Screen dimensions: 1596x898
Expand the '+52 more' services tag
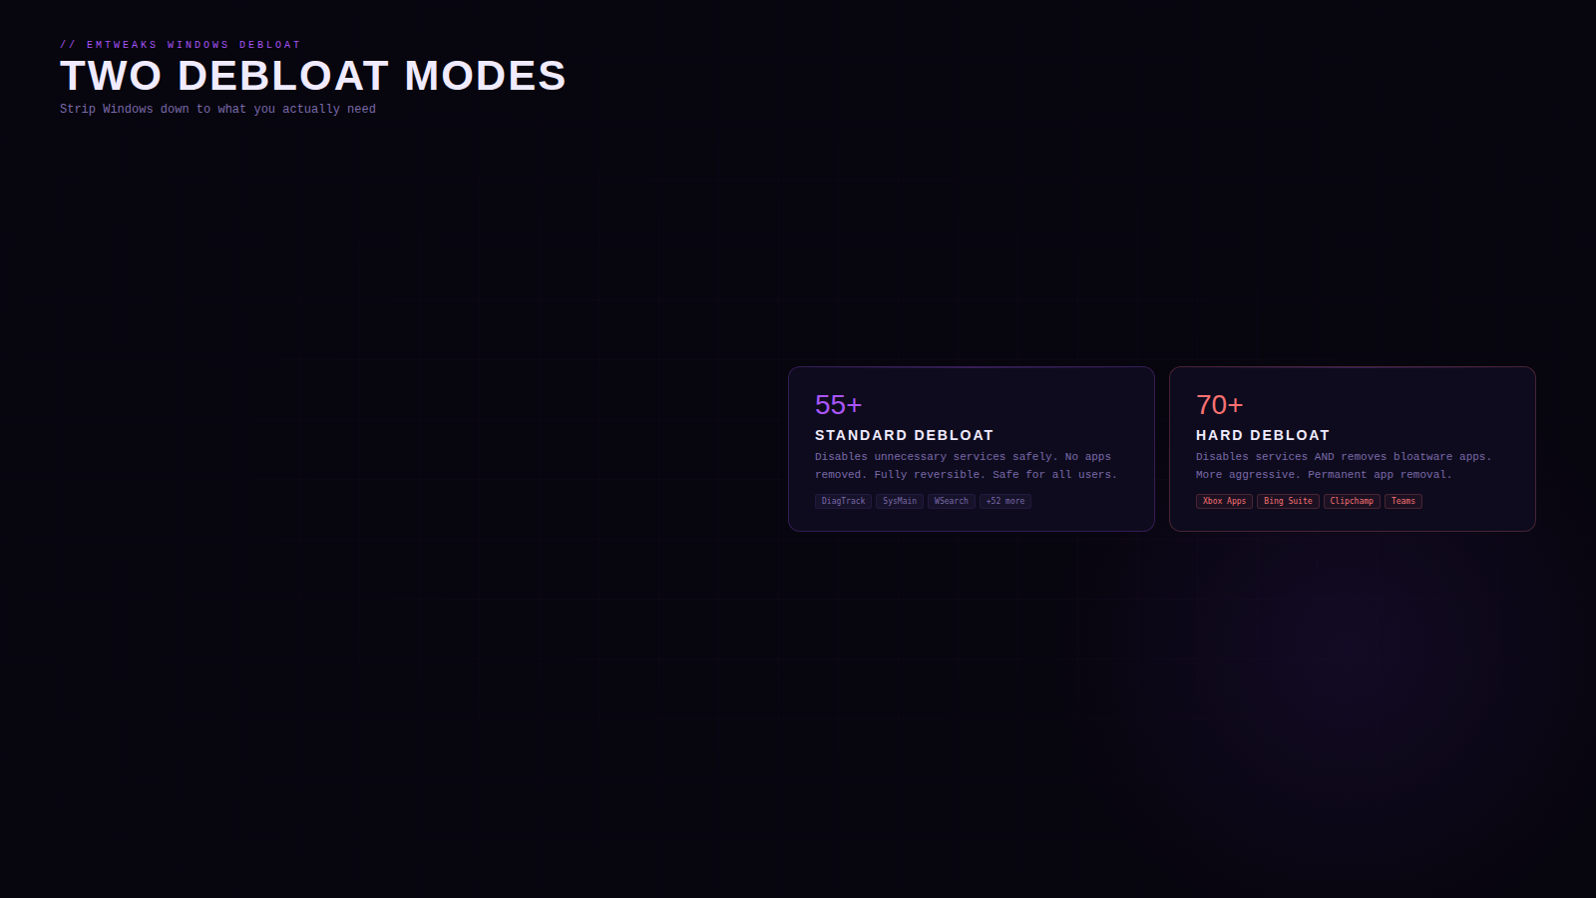[1005, 501]
